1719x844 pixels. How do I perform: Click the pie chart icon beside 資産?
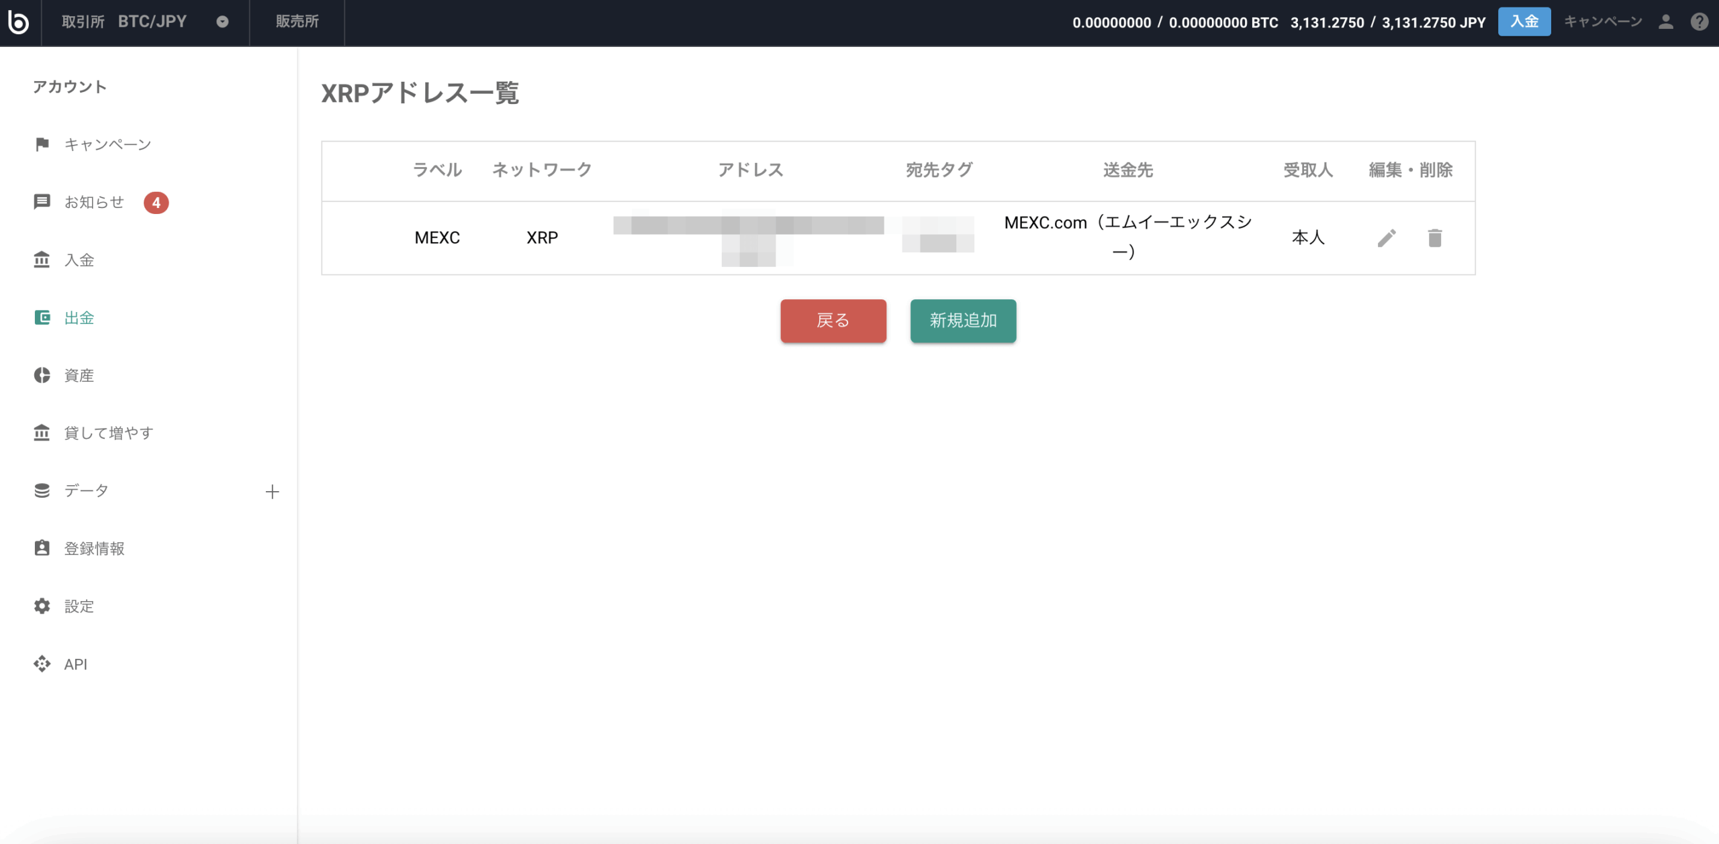[42, 375]
